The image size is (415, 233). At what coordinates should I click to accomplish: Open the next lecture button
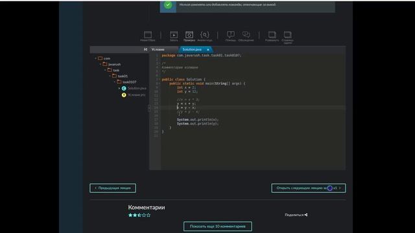click(309, 188)
